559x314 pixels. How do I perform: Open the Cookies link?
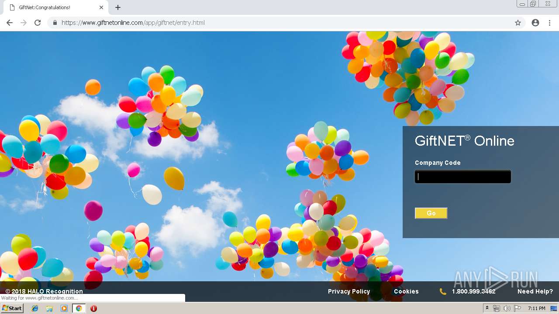406,291
